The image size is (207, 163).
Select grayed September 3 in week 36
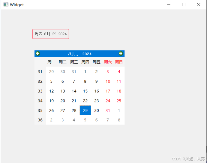[63, 120]
